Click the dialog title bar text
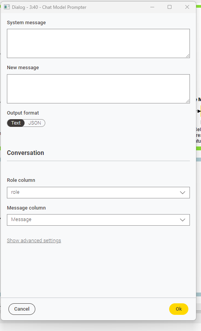Image resolution: width=201 pixels, height=331 pixels. 49,7
